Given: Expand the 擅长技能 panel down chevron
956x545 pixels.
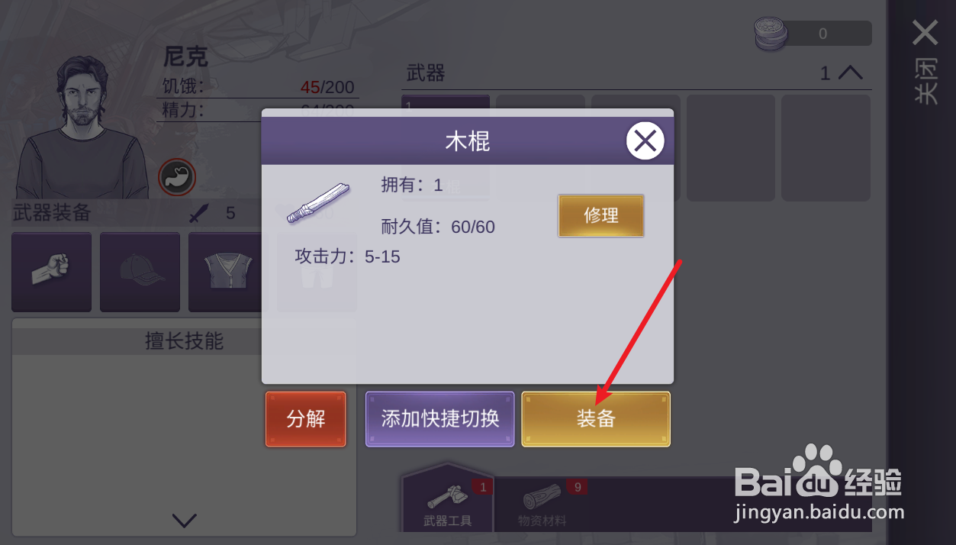Looking at the screenshot, I should 185,521.
